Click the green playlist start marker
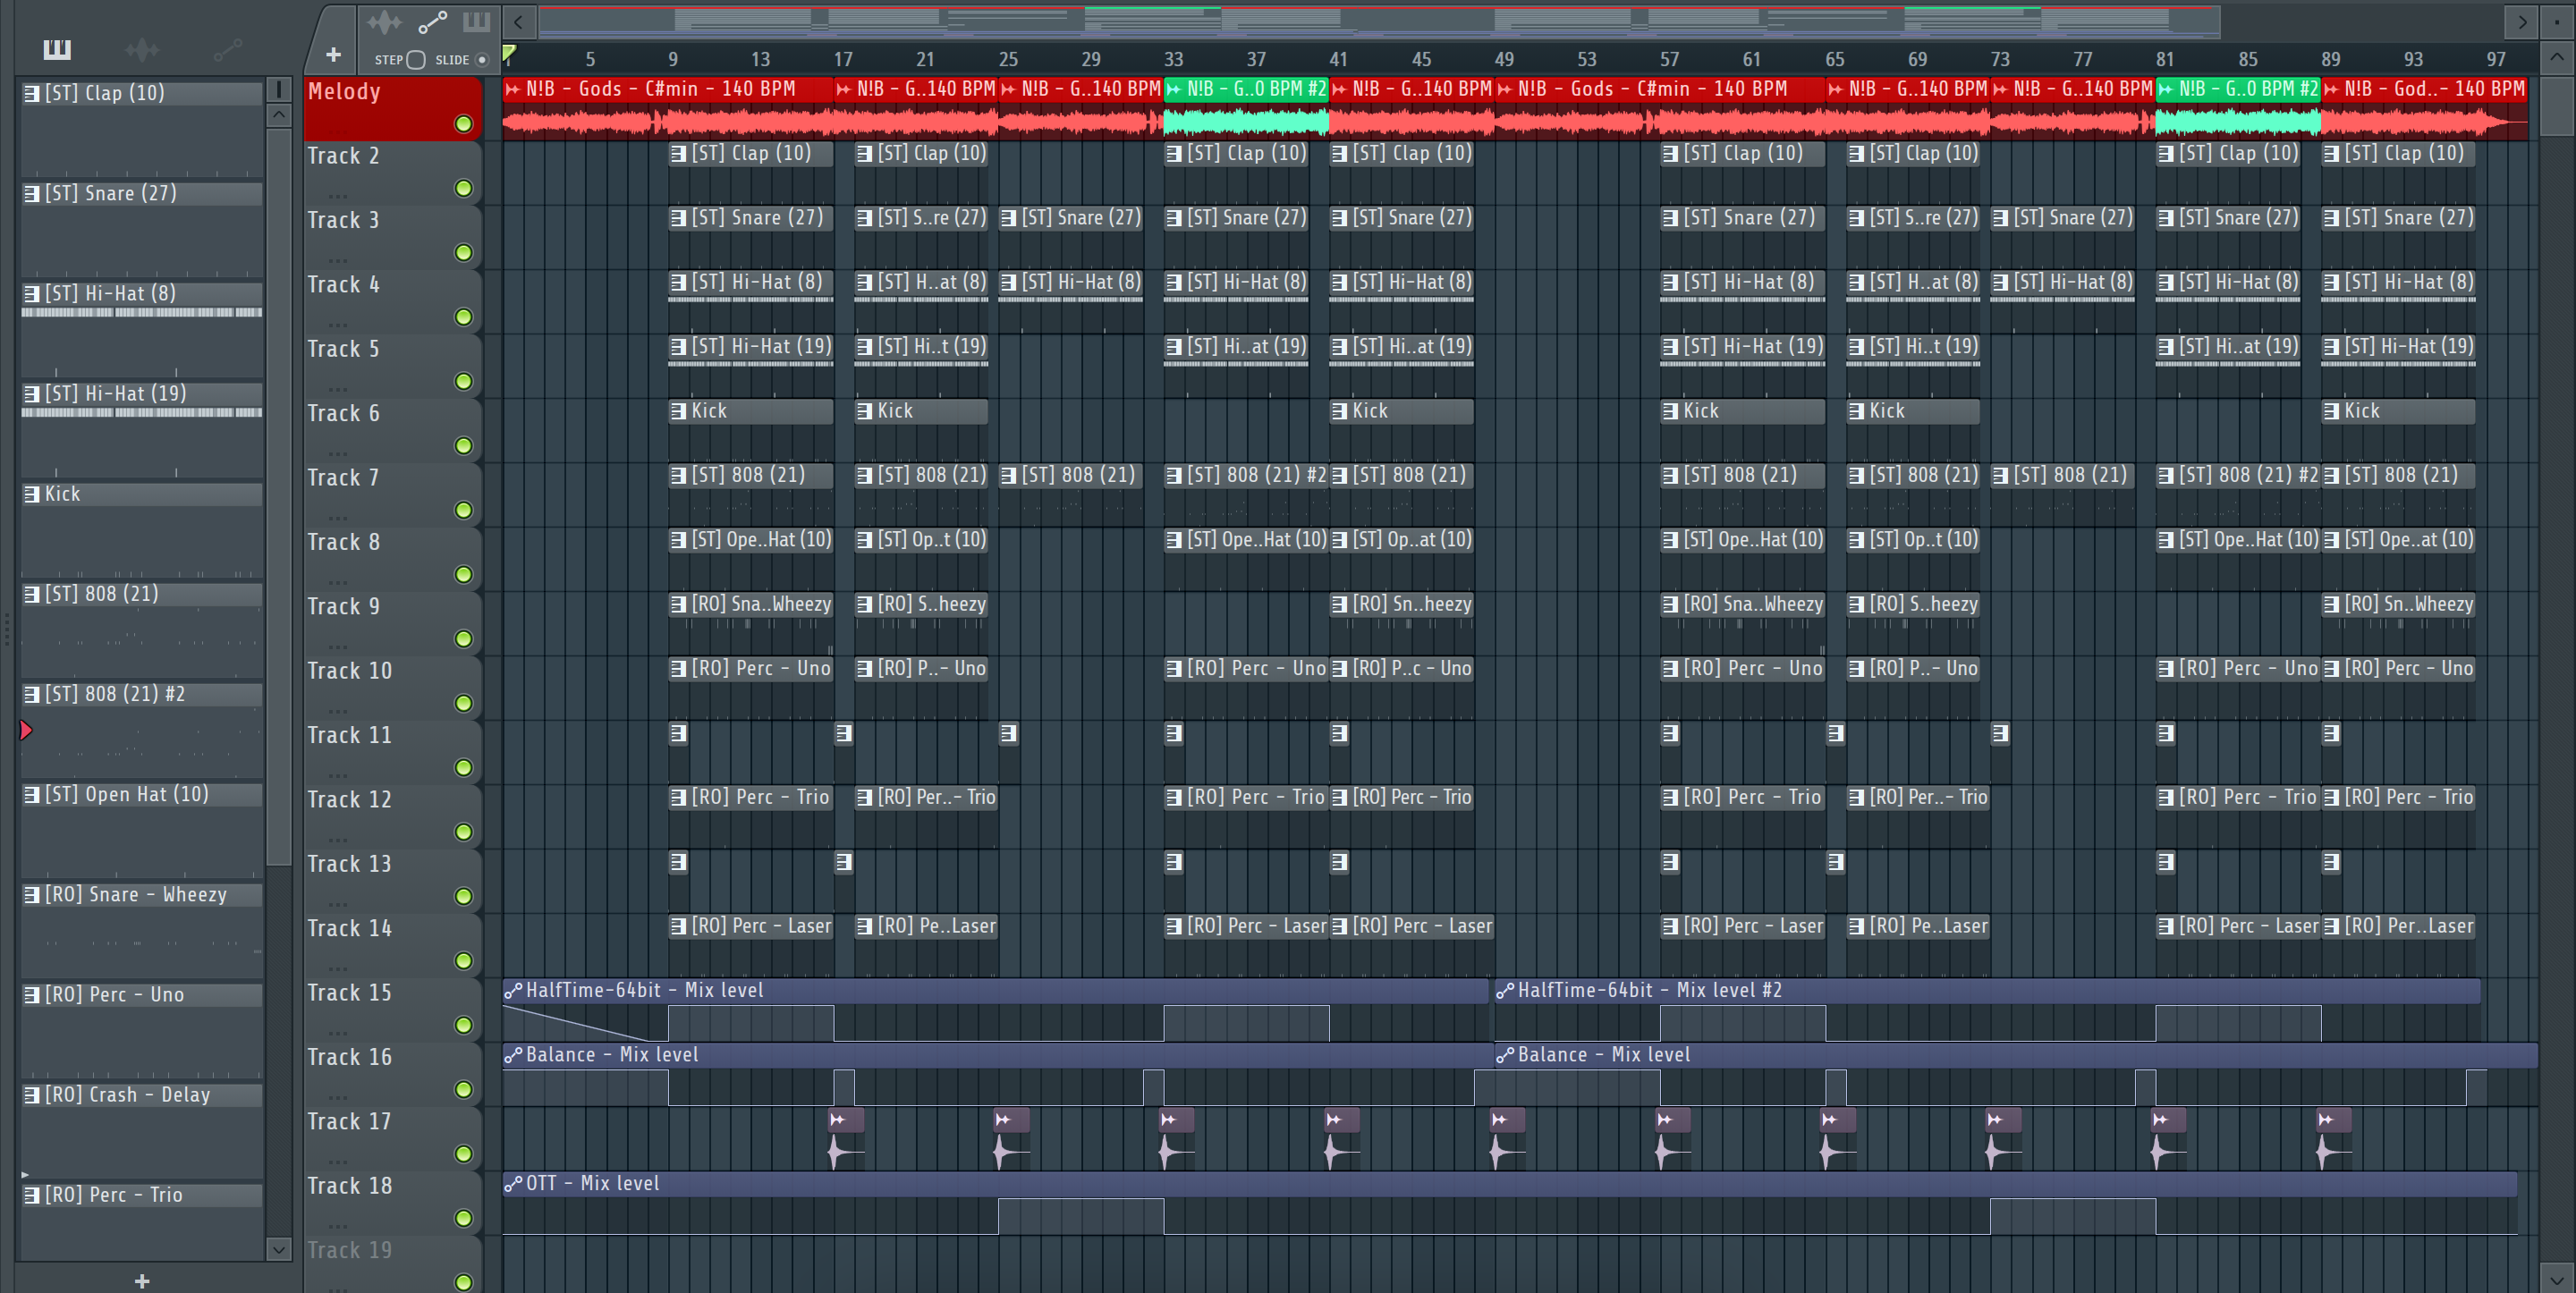 click(510, 53)
